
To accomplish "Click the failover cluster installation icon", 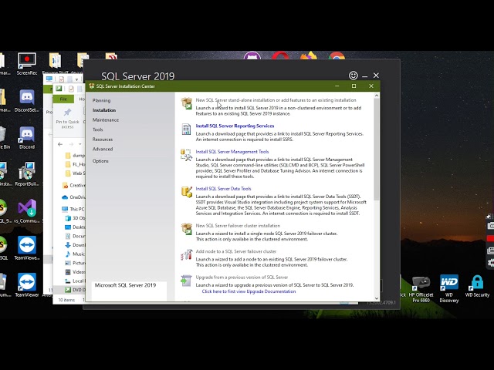I will (187, 229).
